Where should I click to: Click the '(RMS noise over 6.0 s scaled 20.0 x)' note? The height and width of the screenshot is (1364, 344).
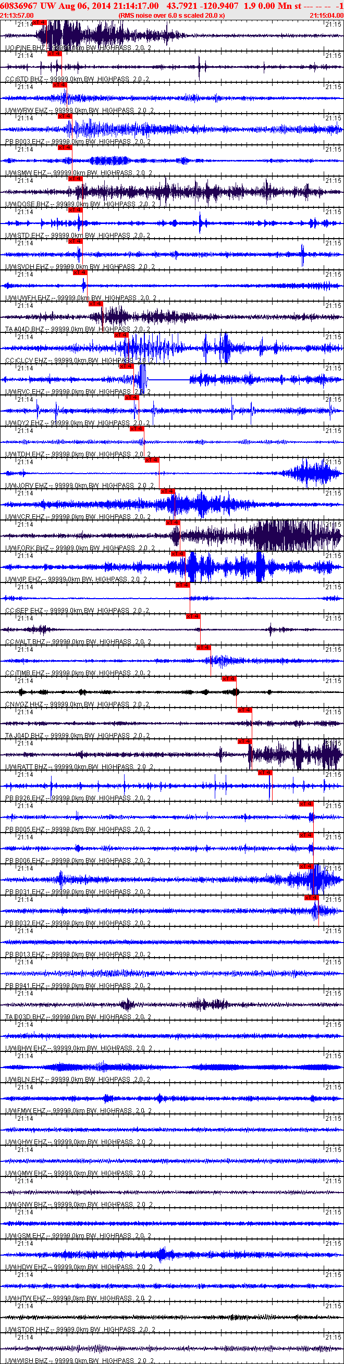pyautogui.click(x=171, y=15)
